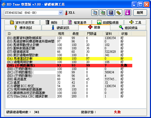The height and width of the screenshot is (118, 151).
Task: Click the 32 temperature reading in toolbar
Action: [x=72, y=13]
